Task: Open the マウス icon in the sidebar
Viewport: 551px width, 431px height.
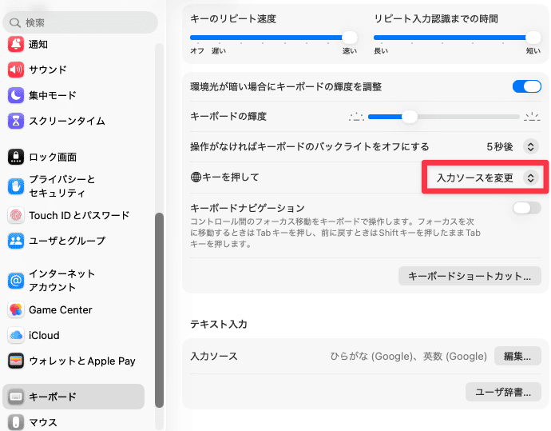Action: 16,422
